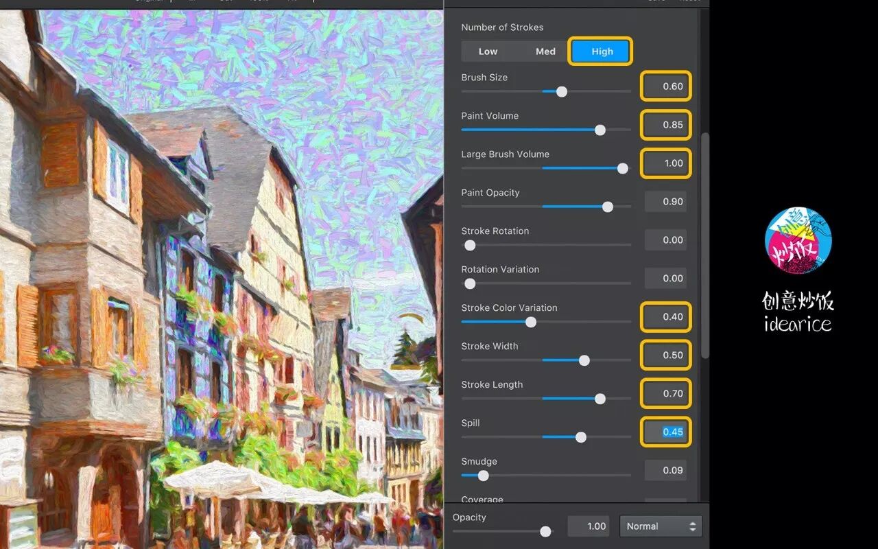Click the Large Brush Volume slider handle
878x549 pixels.
click(623, 168)
